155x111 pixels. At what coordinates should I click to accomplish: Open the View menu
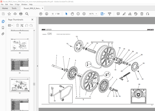tap(11, 4)
